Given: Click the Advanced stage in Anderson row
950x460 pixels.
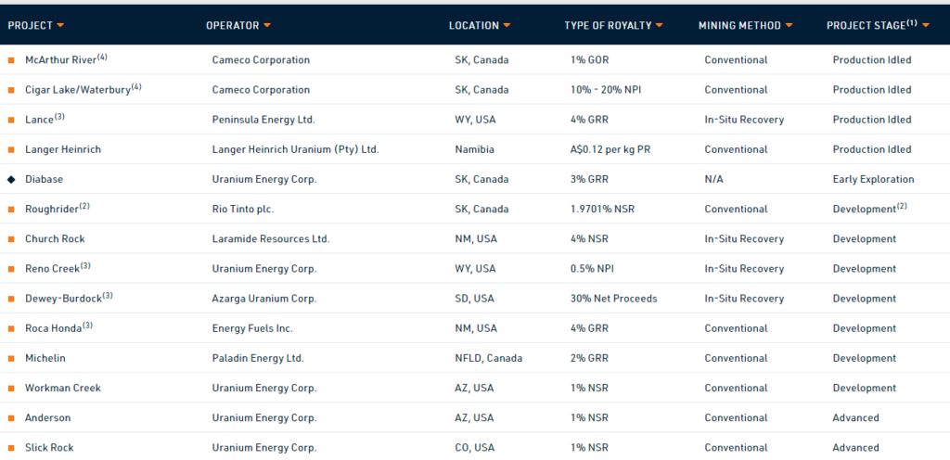Looking at the screenshot, I should [856, 417].
